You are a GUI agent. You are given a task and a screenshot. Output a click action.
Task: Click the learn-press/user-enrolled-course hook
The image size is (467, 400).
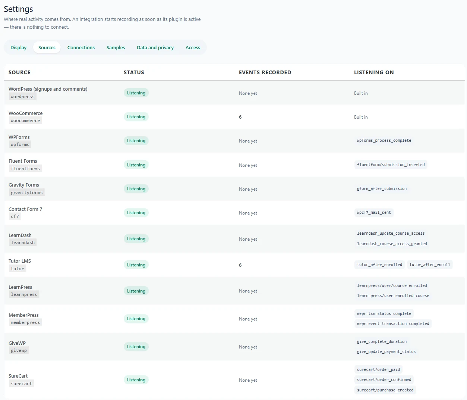tap(393, 296)
